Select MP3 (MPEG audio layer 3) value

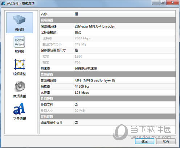point(95,80)
